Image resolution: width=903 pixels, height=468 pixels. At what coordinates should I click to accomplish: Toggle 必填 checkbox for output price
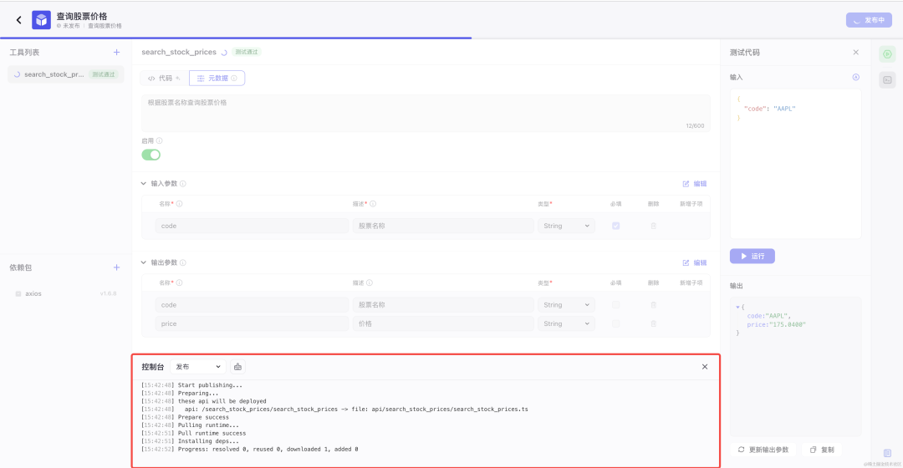tap(615, 323)
